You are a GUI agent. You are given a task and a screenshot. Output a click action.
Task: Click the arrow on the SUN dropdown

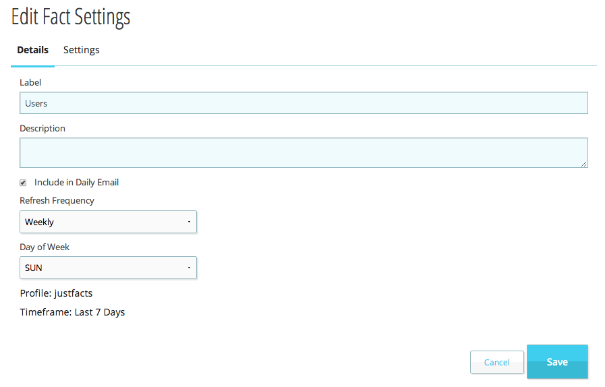pyautogui.click(x=189, y=268)
